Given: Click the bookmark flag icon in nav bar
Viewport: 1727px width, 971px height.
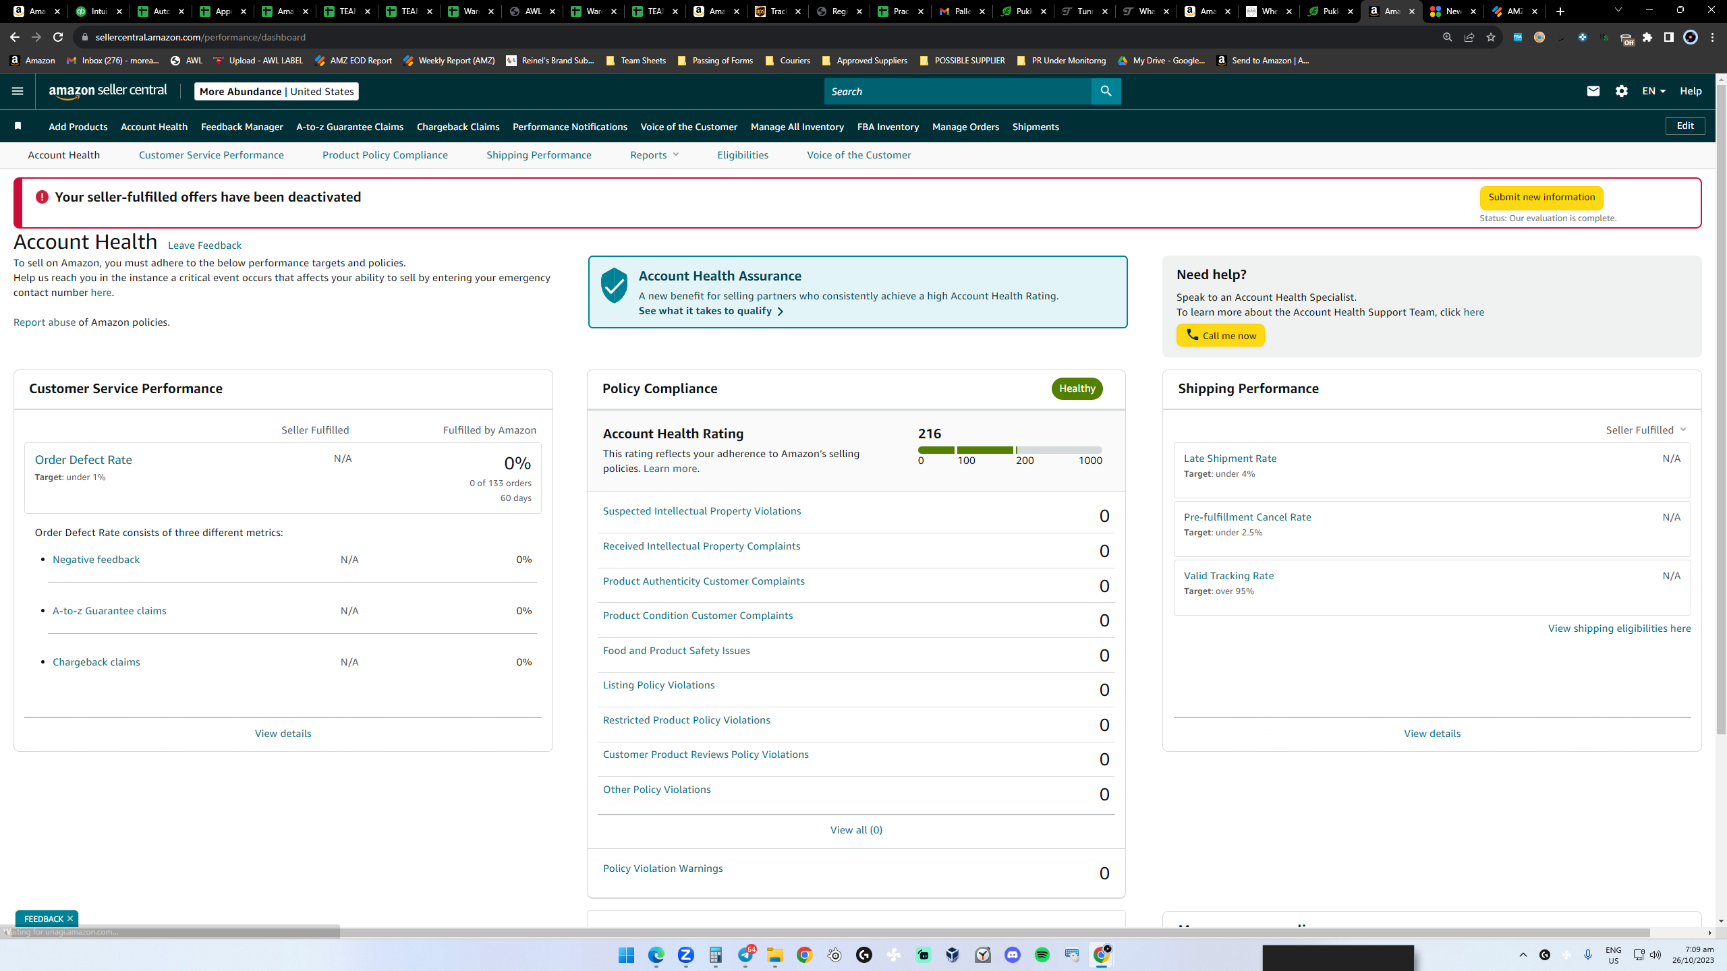Looking at the screenshot, I should 18,126.
